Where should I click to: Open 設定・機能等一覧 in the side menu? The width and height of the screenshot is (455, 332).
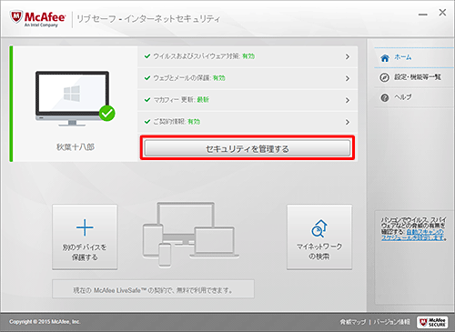(414, 77)
